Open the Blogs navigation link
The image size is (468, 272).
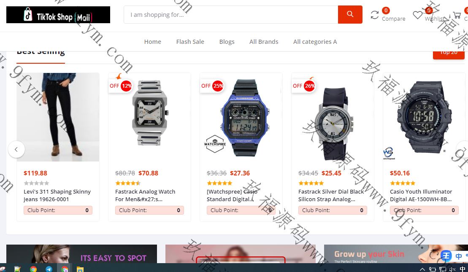coord(227,42)
